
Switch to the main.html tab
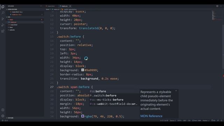tap(50, 6)
